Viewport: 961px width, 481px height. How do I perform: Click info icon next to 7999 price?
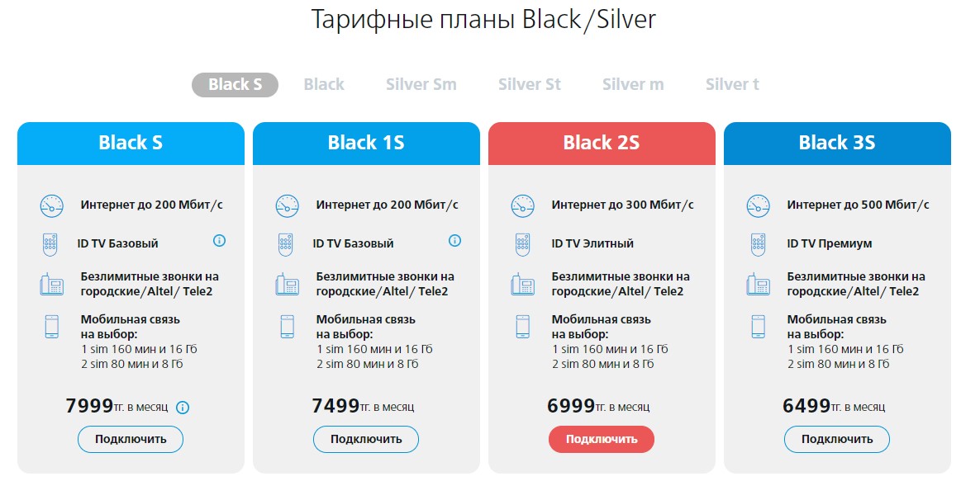point(183,407)
